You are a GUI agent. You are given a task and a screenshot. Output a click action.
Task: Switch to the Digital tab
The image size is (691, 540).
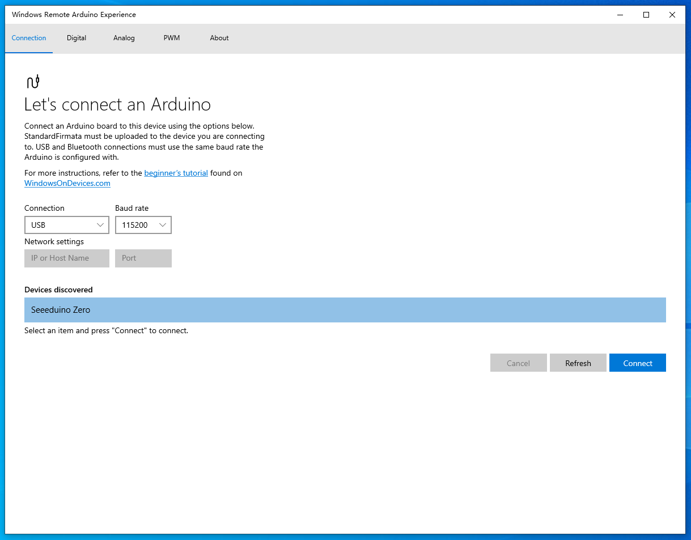77,38
